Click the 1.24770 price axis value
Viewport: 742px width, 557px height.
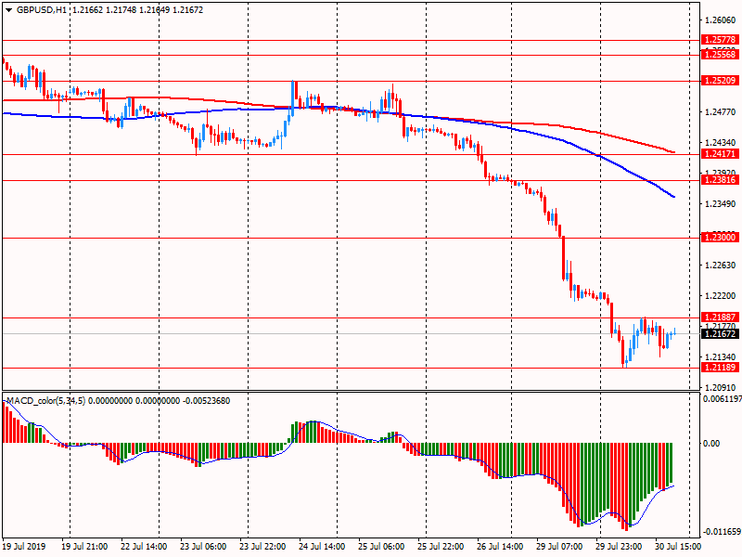point(721,112)
